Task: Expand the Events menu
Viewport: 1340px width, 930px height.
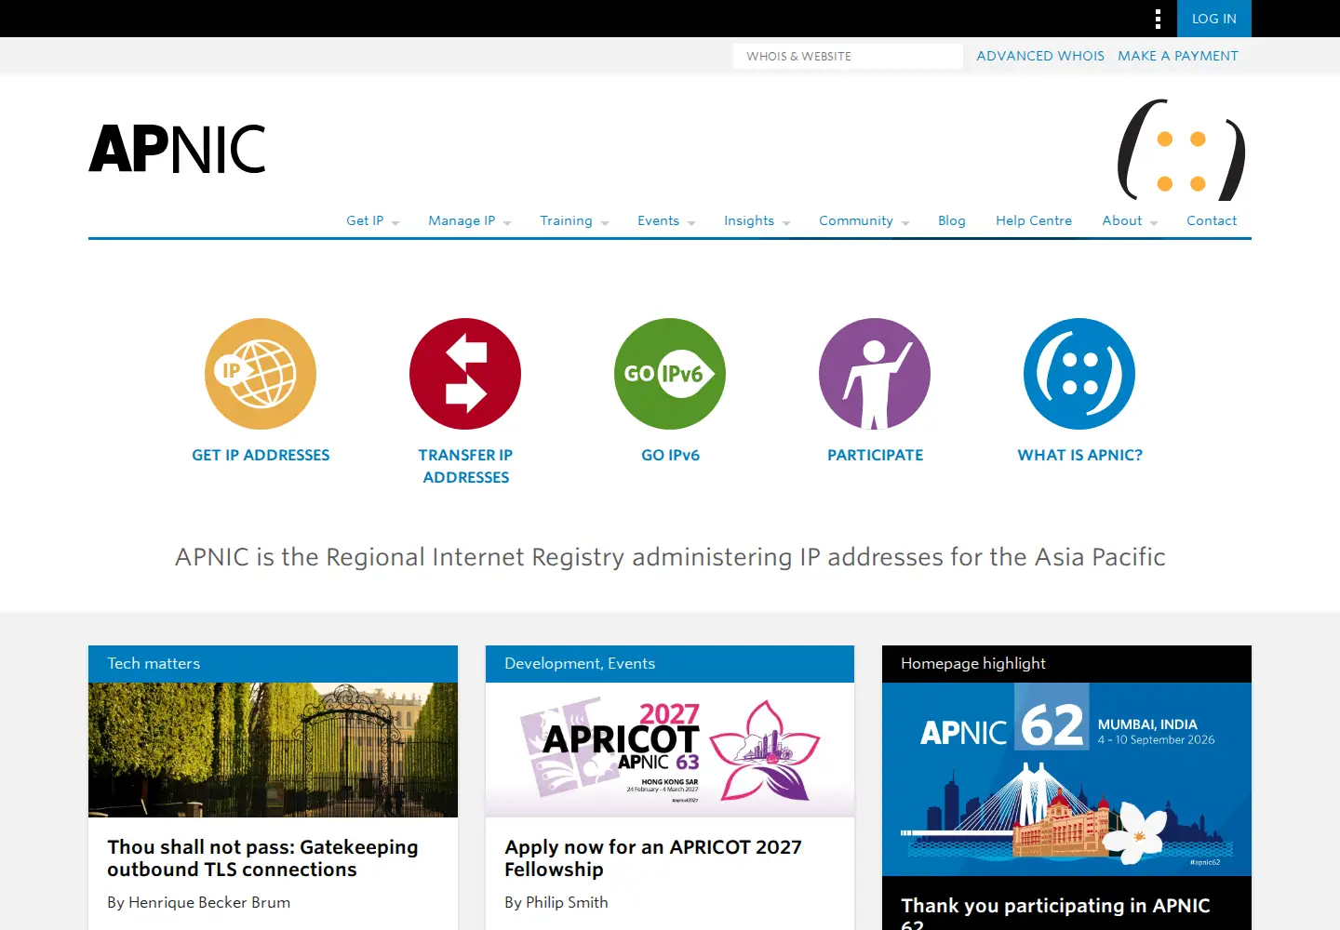Action: 666,220
